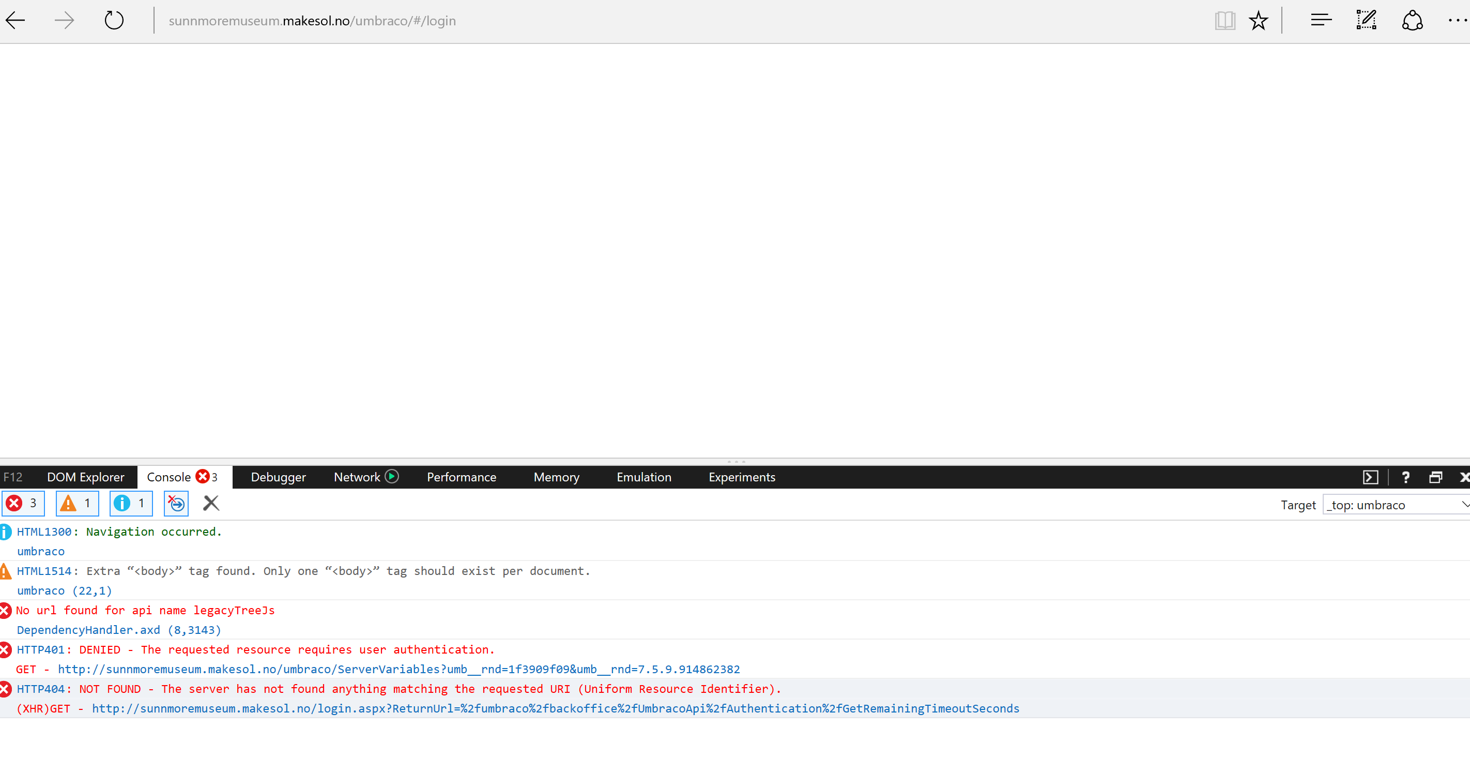Open the Network tab
1470x773 pixels.
357,477
